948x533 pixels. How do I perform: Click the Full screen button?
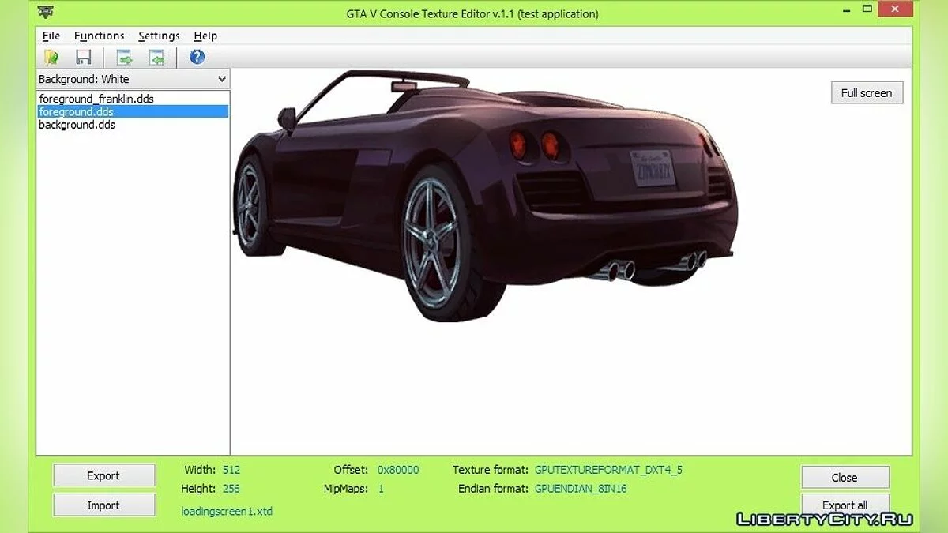[x=866, y=92]
